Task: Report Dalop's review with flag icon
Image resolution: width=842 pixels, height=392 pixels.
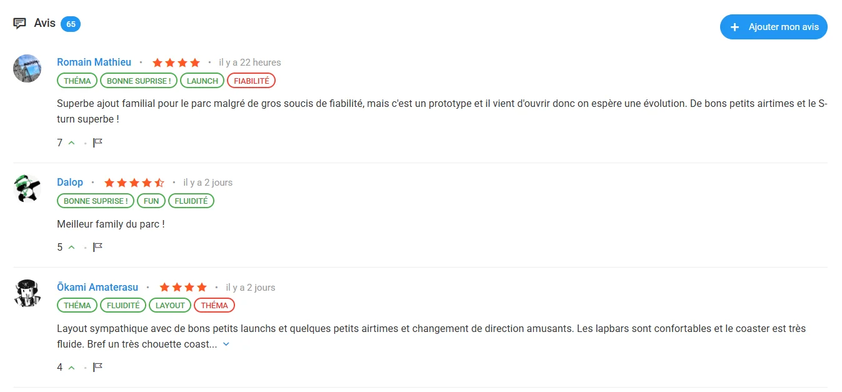Action: pos(98,247)
